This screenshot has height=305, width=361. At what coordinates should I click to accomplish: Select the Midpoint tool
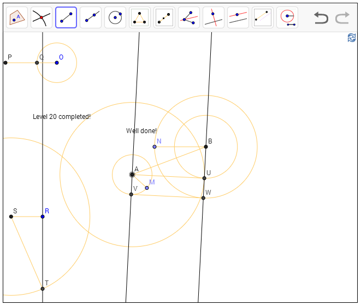pyautogui.click(x=164, y=17)
